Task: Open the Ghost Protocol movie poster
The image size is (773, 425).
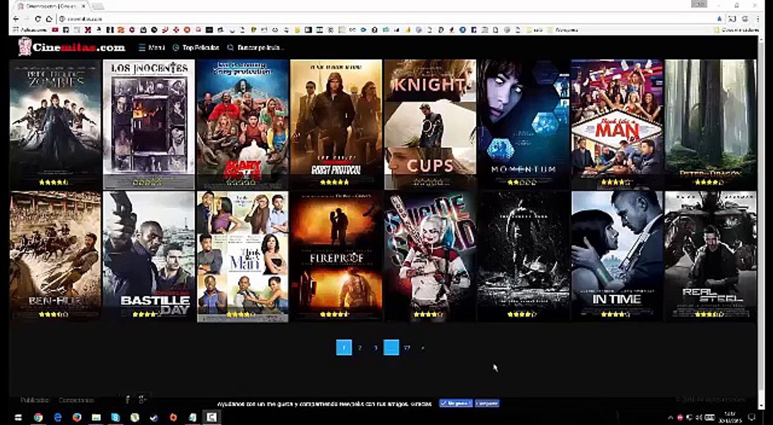Action: coord(336,124)
